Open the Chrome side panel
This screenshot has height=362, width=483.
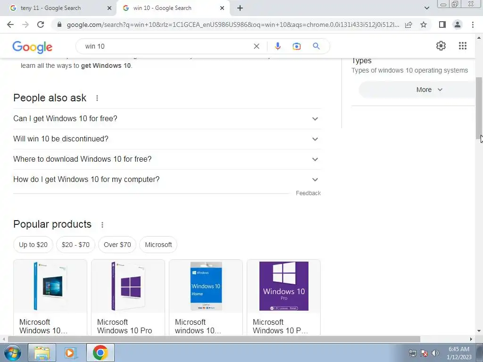(442, 25)
